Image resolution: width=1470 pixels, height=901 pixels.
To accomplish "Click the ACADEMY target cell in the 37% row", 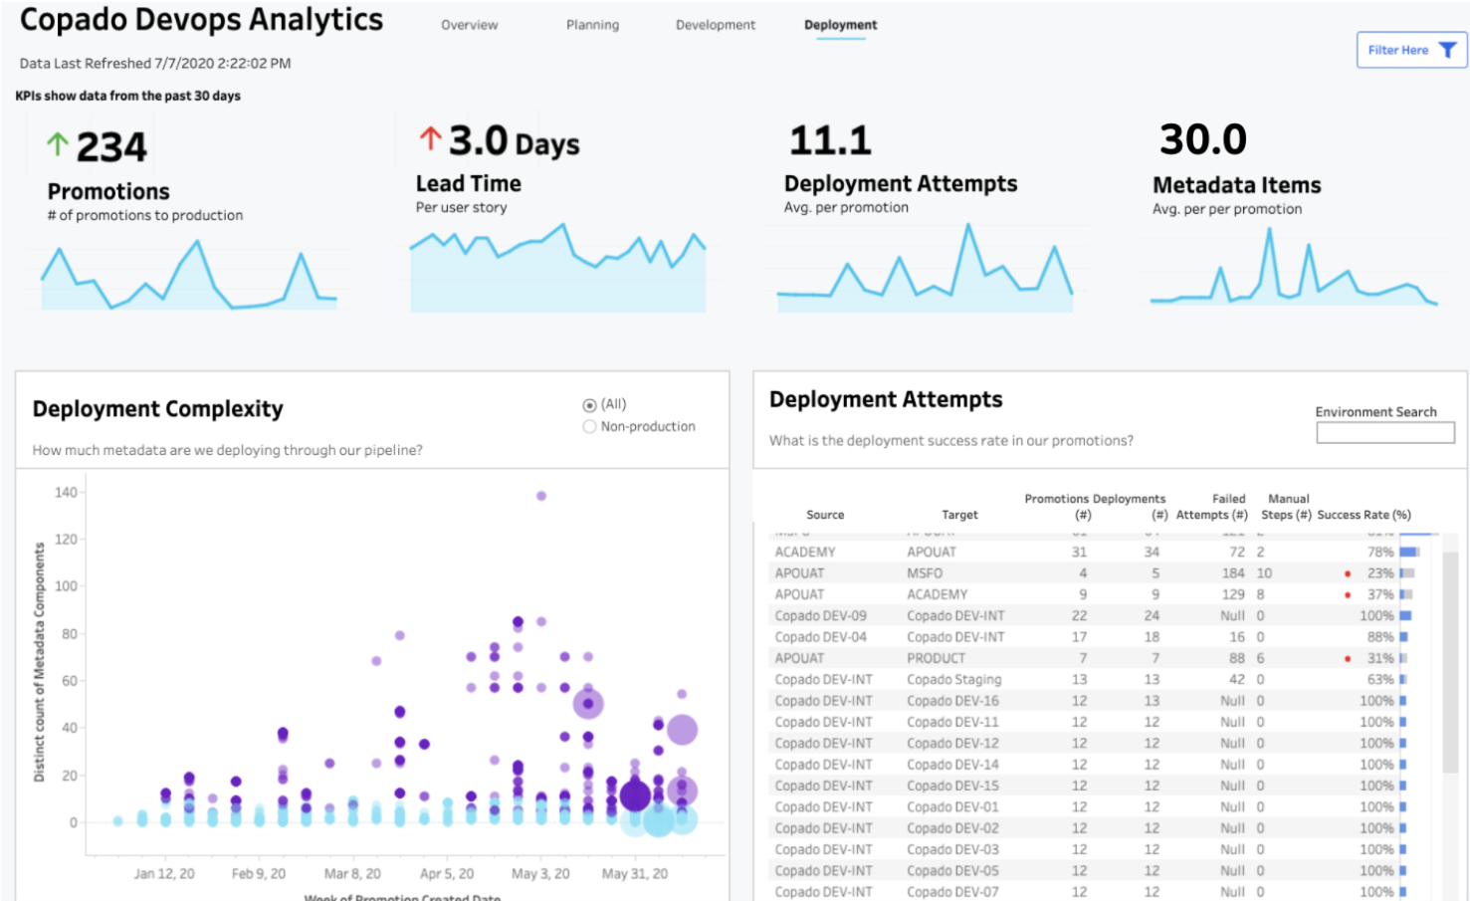I will click(x=937, y=595).
